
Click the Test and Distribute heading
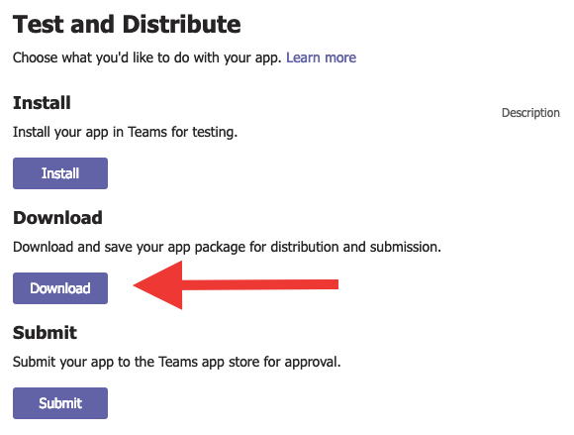click(127, 24)
